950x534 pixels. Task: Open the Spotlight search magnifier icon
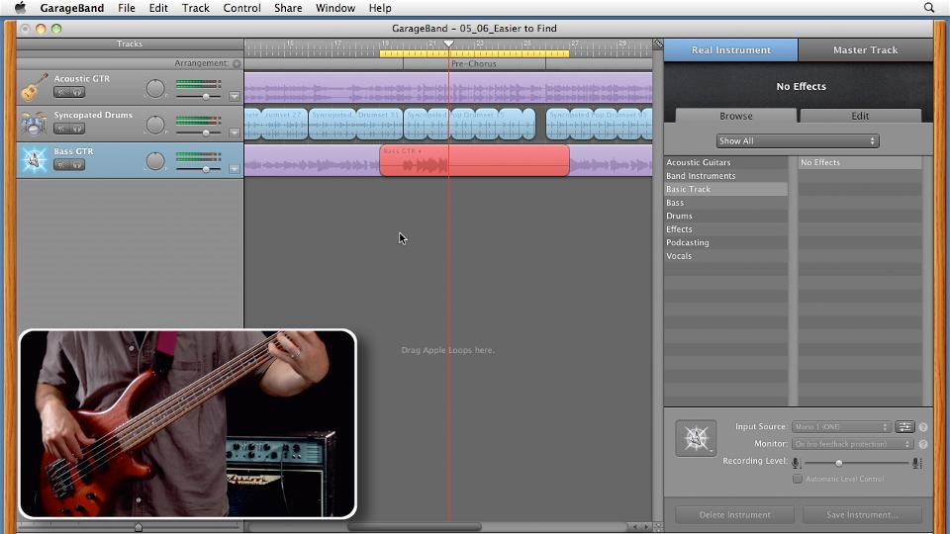coord(929,8)
